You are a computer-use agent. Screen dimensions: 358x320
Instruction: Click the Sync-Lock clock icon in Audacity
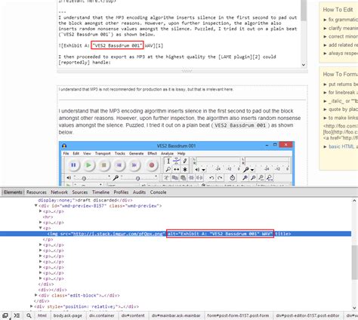[x=233, y=178]
